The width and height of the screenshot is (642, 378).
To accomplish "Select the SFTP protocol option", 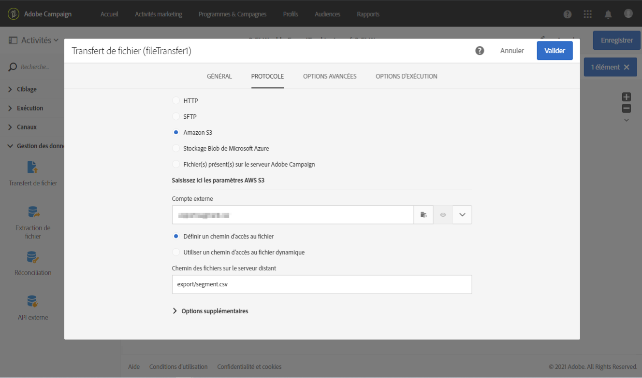I will click(x=176, y=117).
